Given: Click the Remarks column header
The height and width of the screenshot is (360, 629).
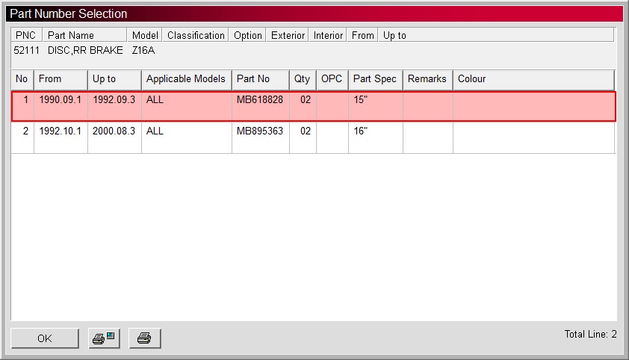Looking at the screenshot, I should pos(427,79).
